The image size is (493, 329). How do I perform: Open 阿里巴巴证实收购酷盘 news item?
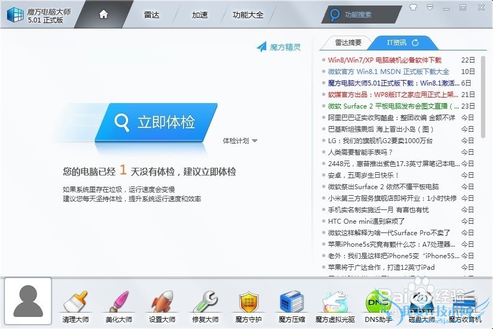392,117
